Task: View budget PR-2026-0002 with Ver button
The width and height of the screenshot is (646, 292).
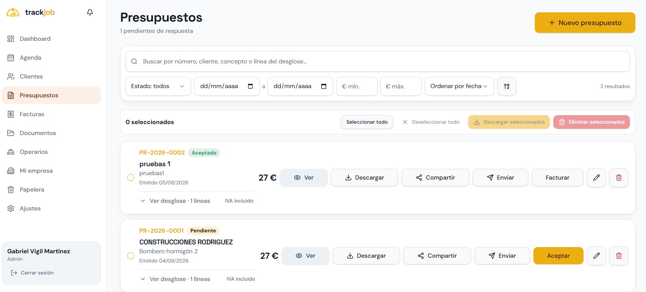Action: 304,178
